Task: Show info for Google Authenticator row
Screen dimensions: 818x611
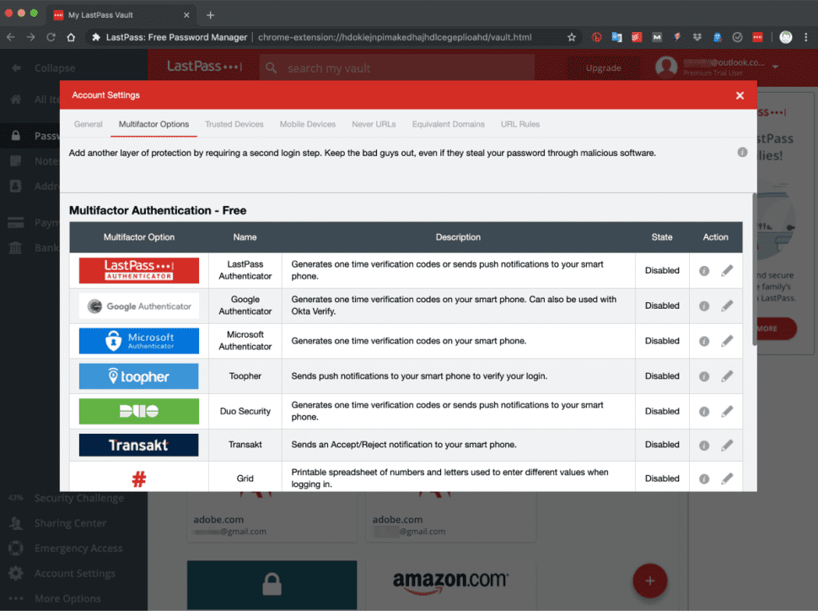Action: coord(704,306)
